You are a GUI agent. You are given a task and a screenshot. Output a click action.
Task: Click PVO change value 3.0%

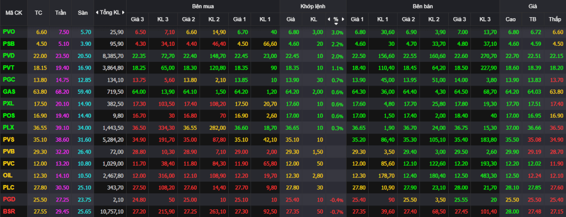[337, 33]
